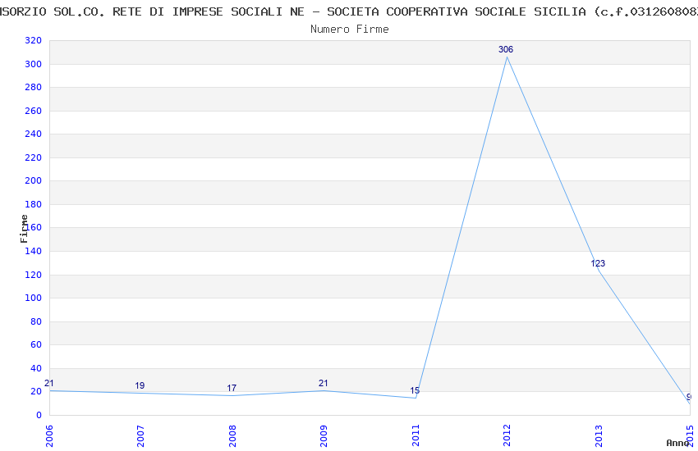
Task: Click the 'Numero Firme' chart subtitle
Action: 350,30
